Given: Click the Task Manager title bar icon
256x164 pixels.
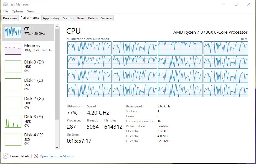Looking at the screenshot, I should tap(5, 4).
